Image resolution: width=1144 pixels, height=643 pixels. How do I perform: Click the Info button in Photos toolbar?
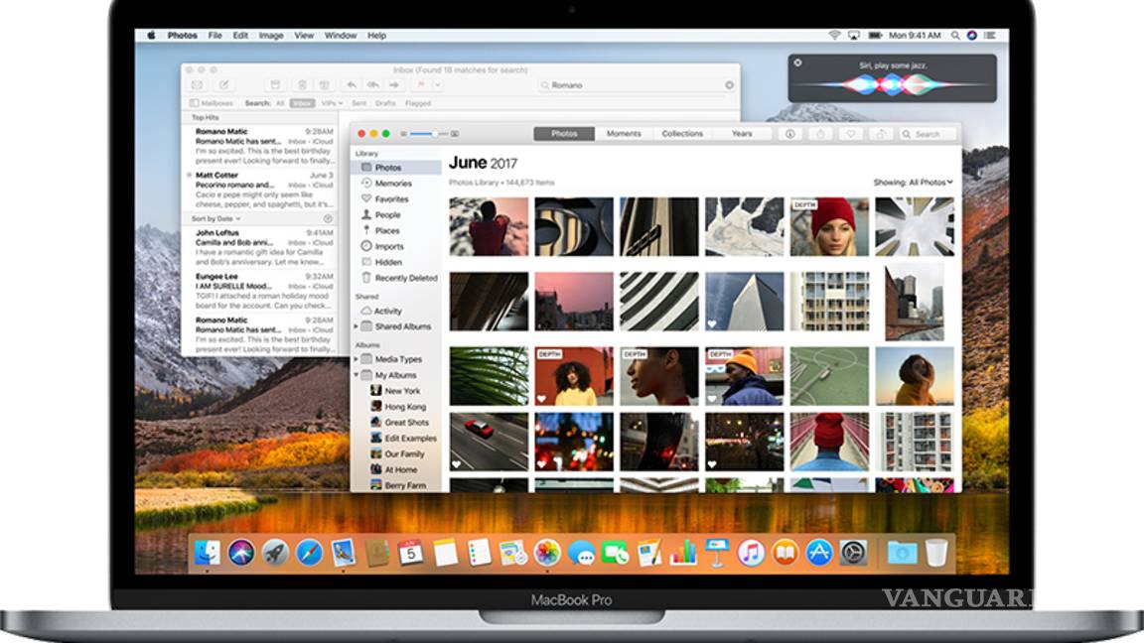point(791,134)
